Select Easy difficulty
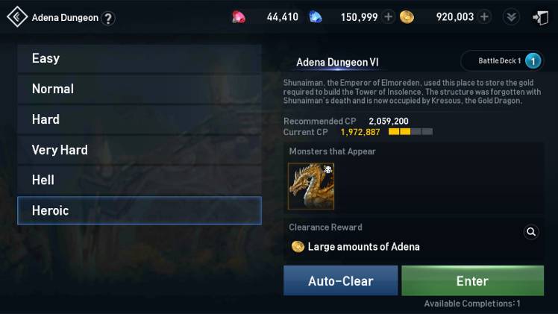Viewport: 558px width, 314px height. [x=139, y=59]
